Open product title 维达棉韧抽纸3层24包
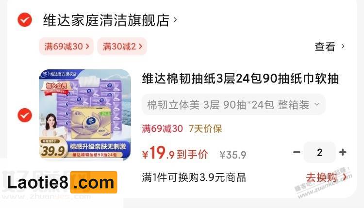Viewport: 364px width, 208px height. [x=241, y=79]
